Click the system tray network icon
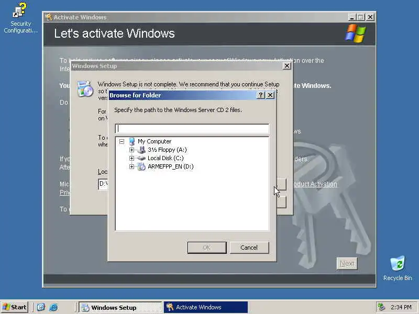Viewport: 419px width, 314px height. (381, 307)
